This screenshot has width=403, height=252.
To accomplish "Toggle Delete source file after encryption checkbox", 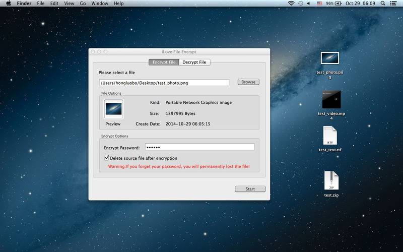I will click(107, 158).
